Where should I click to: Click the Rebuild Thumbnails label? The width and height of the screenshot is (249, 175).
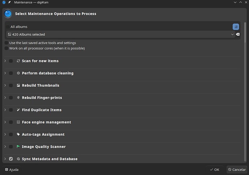40,85
